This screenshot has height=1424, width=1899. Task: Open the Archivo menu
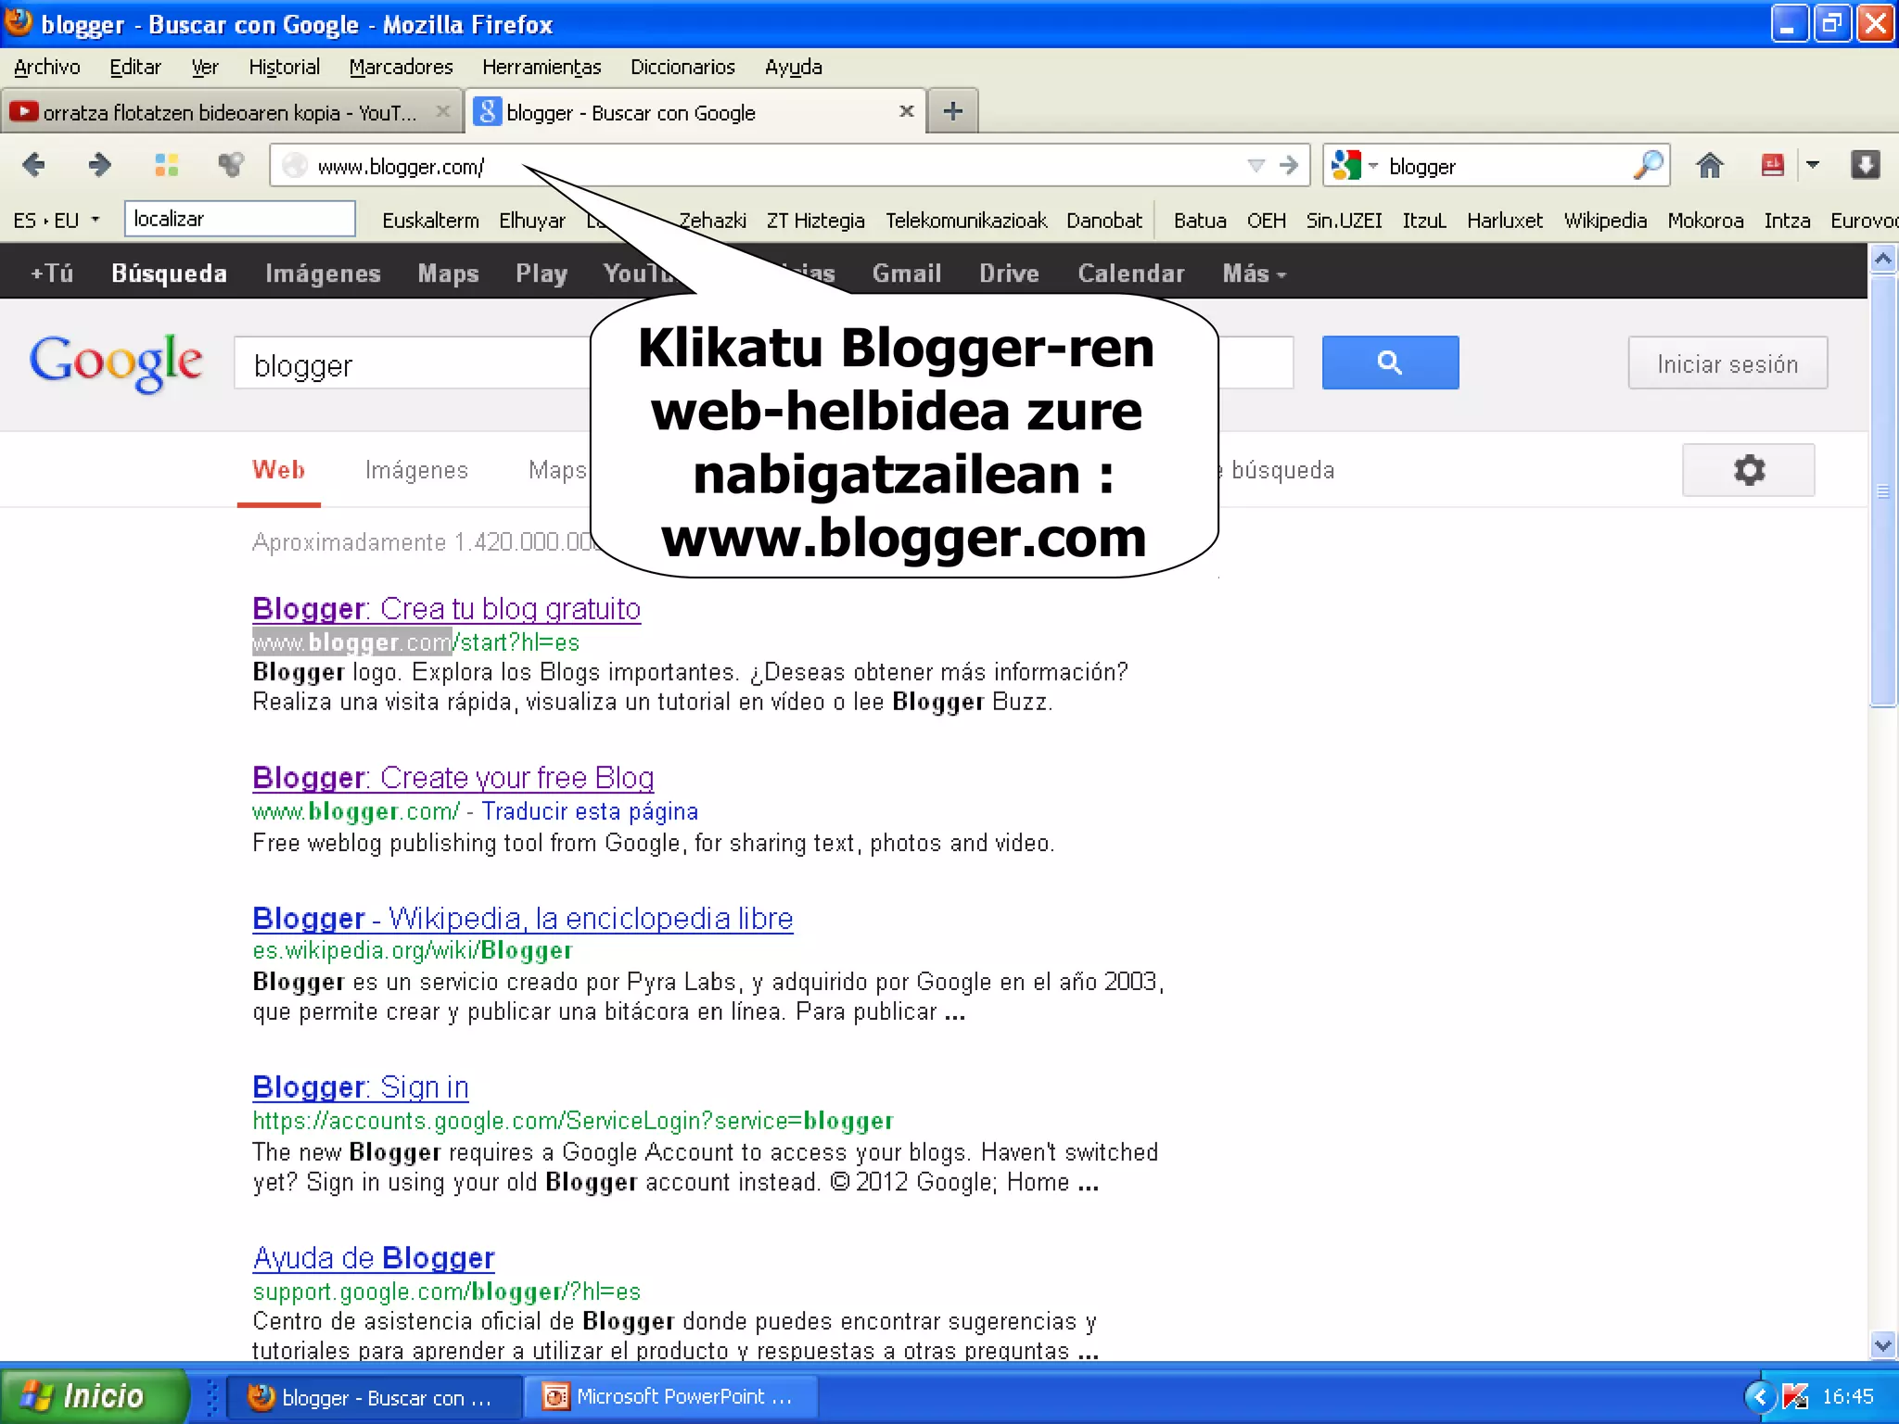[46, 67]
